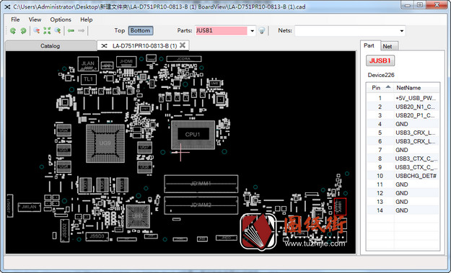
Task: Open the Parts dropdown list
Action: (x=253, y=31)
